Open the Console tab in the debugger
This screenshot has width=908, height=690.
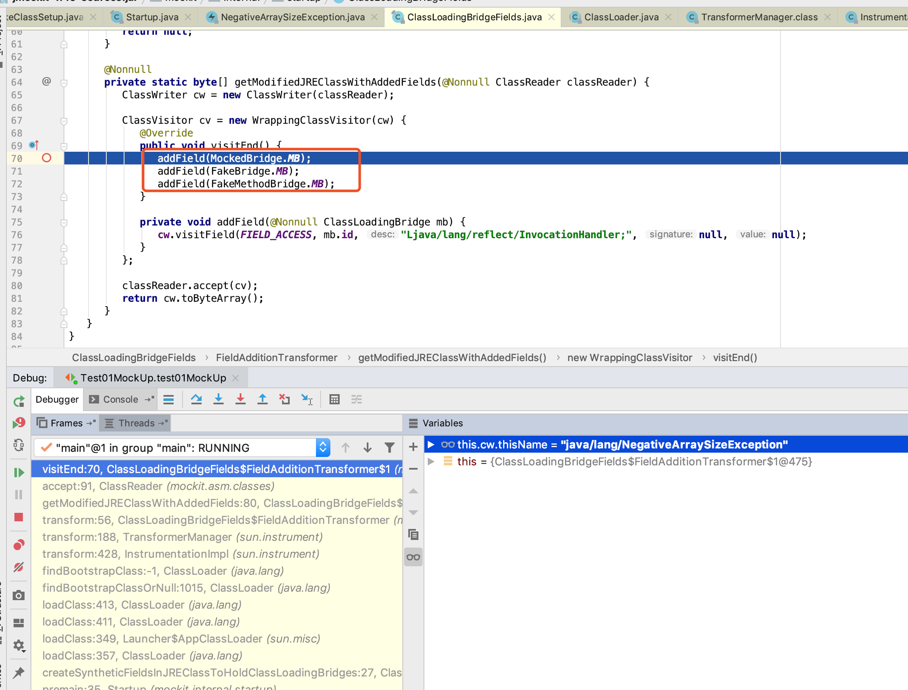point(120,399)
